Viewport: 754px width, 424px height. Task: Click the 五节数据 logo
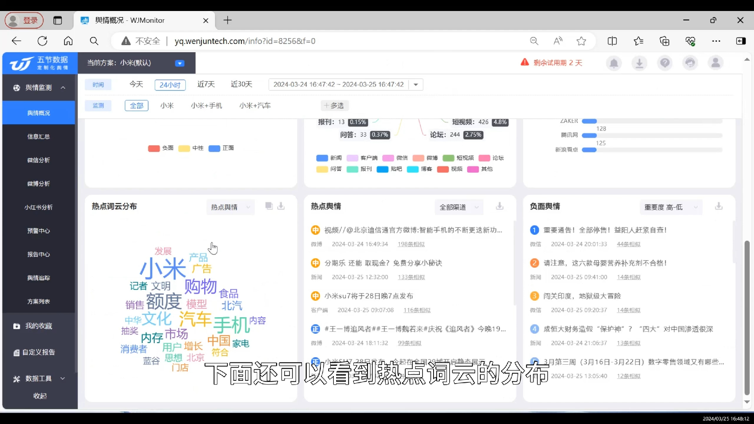point(39,63)
